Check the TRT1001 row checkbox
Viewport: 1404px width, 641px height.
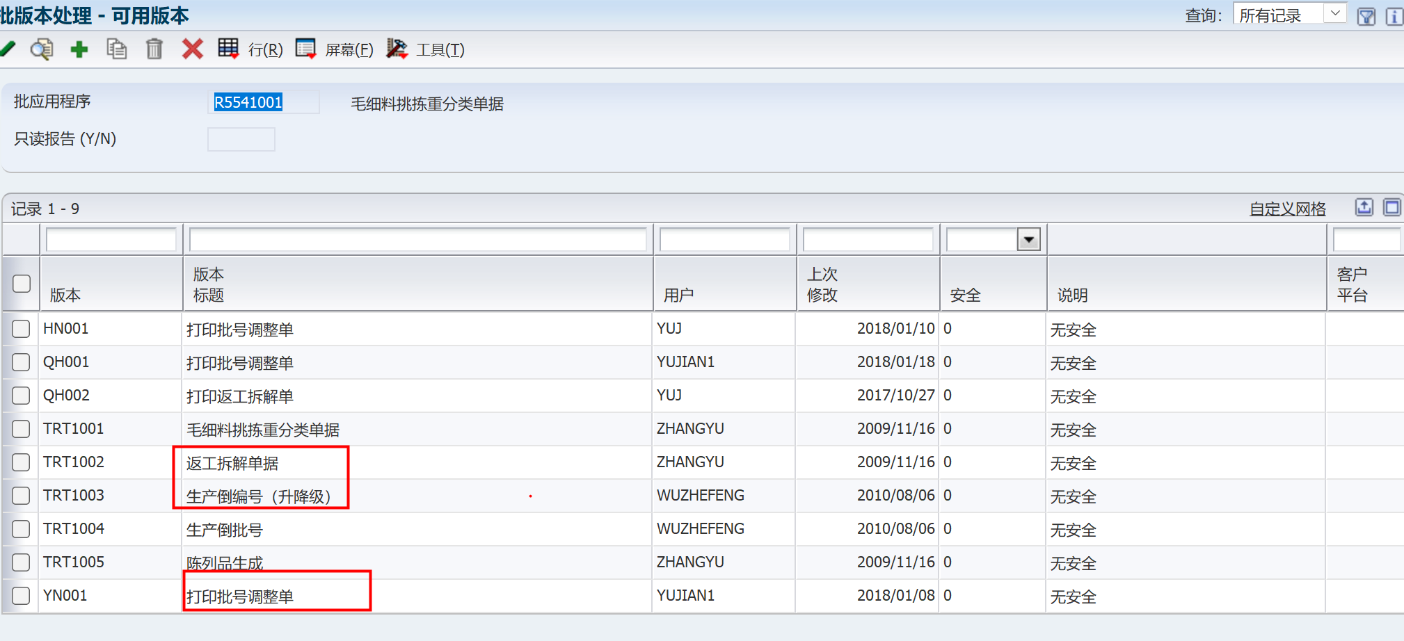pos(21,429)
